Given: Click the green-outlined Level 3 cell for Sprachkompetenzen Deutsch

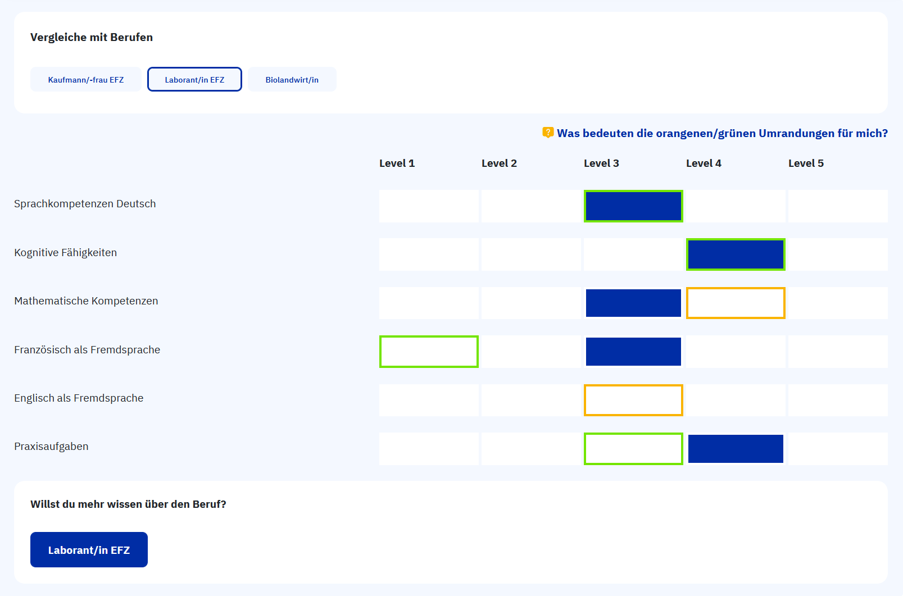Looking at the screenshot, I should click(x=633, y=206).
